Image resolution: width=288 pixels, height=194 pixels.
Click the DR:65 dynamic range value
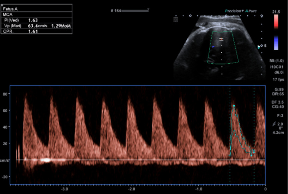click(278, 94)
